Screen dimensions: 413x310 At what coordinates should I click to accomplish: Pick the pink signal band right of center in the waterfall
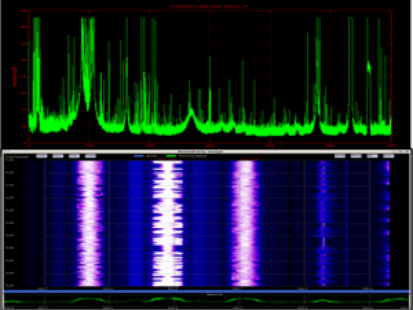click(244, 220)
